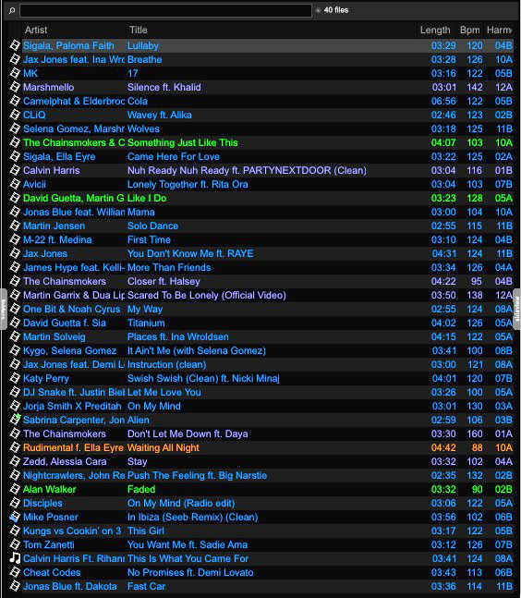Select 'On My Mind (Radio edit)' title
521x598 pixels.
click(x=181, y=503)
